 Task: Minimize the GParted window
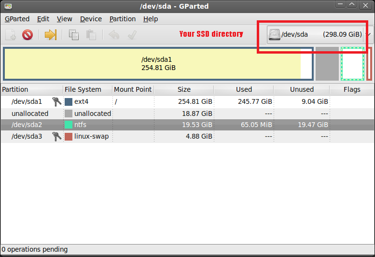point(340,4)
